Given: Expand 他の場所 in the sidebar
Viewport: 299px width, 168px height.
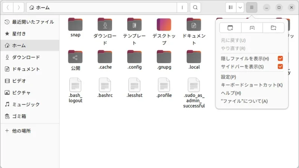Looking at the screenshot, I should click(21, 131).
